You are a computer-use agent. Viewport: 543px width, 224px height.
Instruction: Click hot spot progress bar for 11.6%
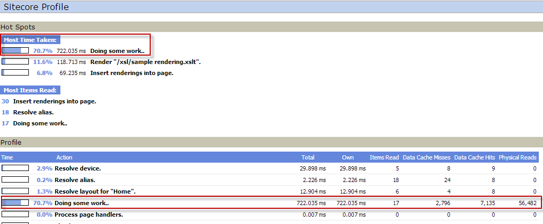[15, 62]
